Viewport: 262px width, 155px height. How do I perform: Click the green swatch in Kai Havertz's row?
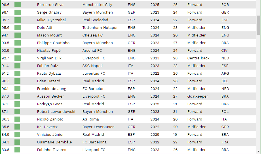coord(17,127)
